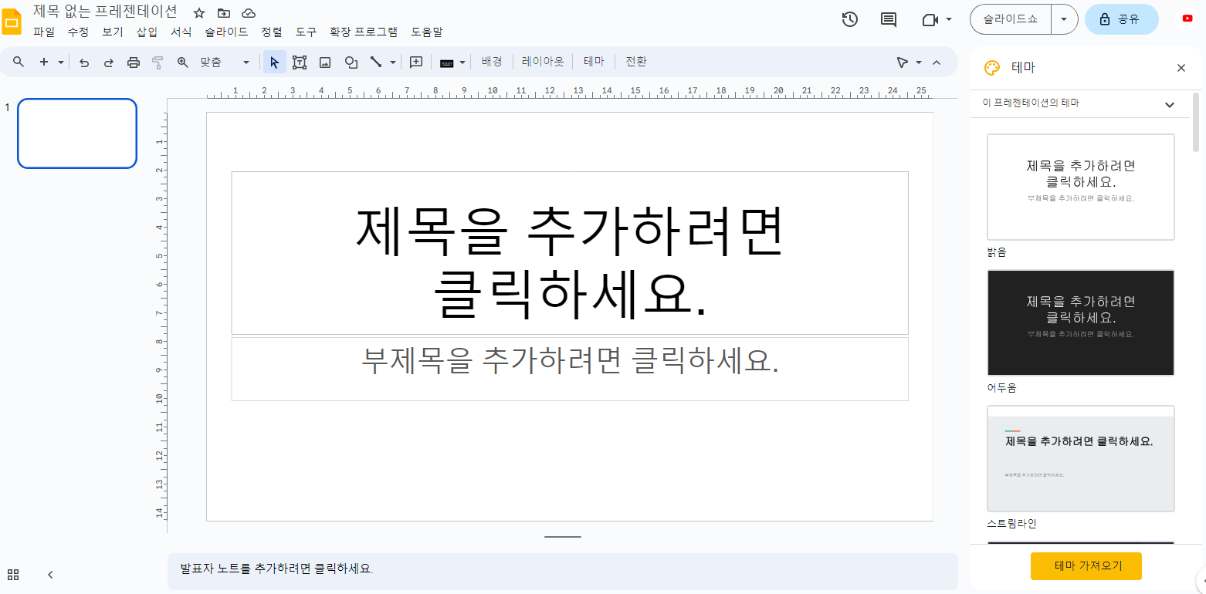
Task: Select the 어두움 dark theme
Action: [1080, 322]
